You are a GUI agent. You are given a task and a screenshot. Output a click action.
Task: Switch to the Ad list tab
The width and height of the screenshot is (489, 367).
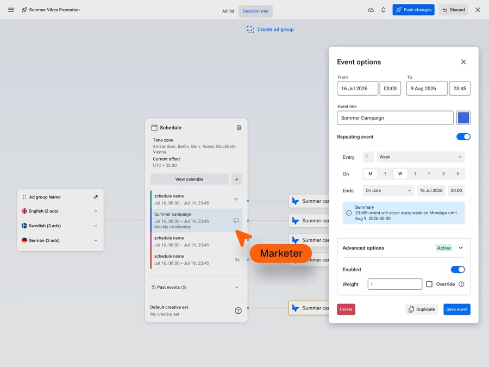tap(228, 10)
